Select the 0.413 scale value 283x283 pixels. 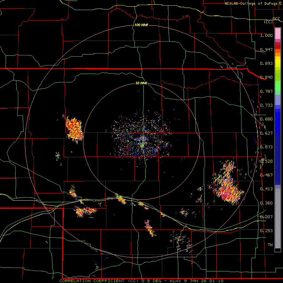pyautogui.click(x=266, y=189)
